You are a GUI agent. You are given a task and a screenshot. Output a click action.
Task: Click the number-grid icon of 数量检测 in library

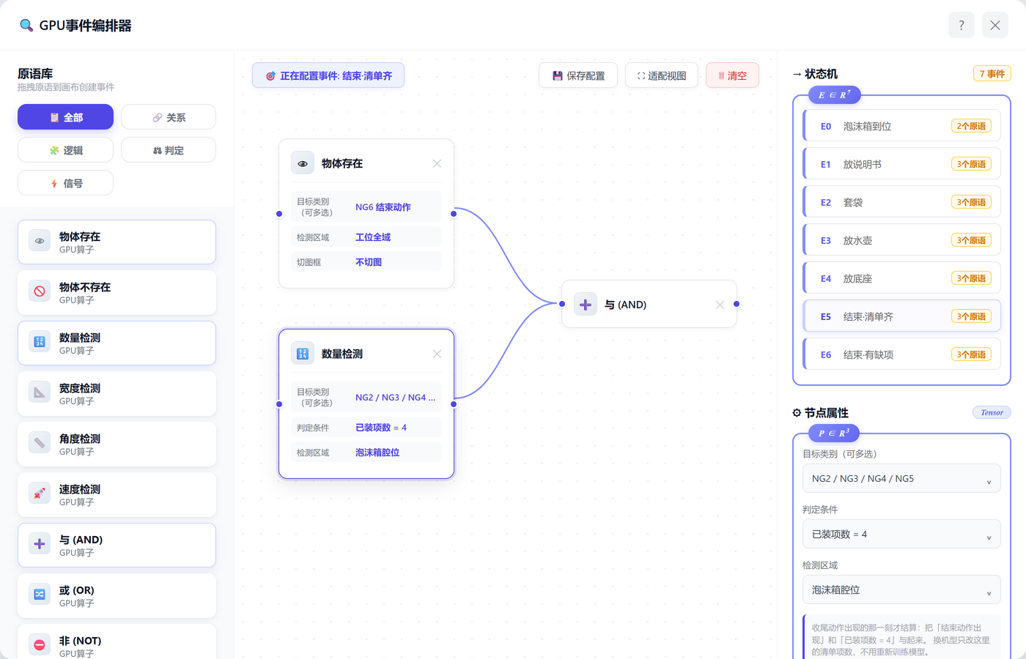(x=40, y=341)
